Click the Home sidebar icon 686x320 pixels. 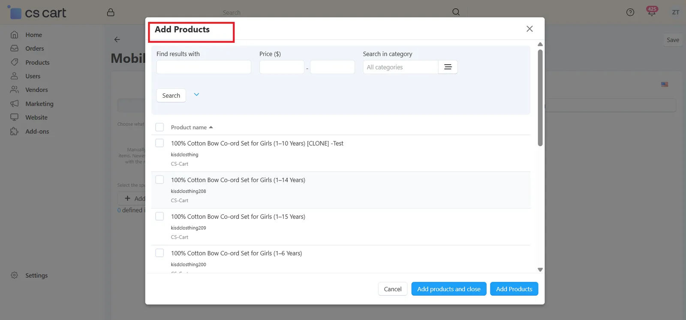click(14, 35)
